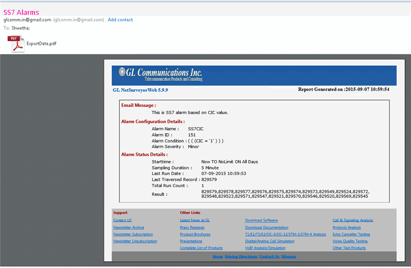Screen dimensions: 411x268
Task: Click the Sampling Duration value 5 Minute
Action: 210,168
